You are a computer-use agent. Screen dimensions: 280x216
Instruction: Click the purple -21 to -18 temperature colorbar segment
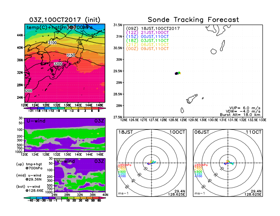(34, 108)
